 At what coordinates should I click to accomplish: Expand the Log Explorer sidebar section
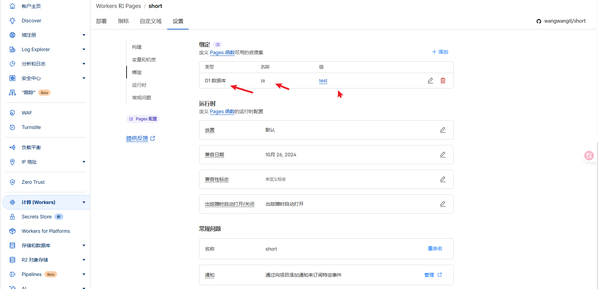84,49
